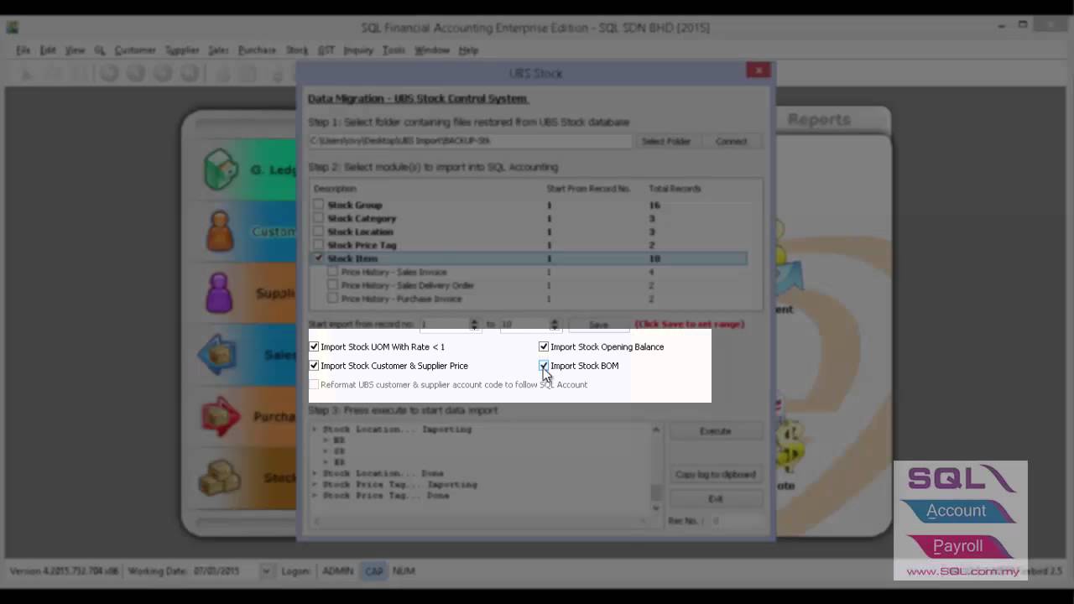The image size is (1074, 604).
Task: Open the G. Ledger module icon
Action: tap(222, 169)
